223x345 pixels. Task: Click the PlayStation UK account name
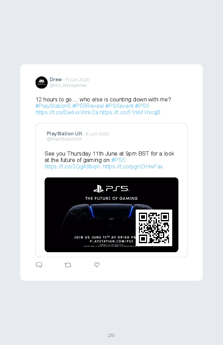pos(65,134)
